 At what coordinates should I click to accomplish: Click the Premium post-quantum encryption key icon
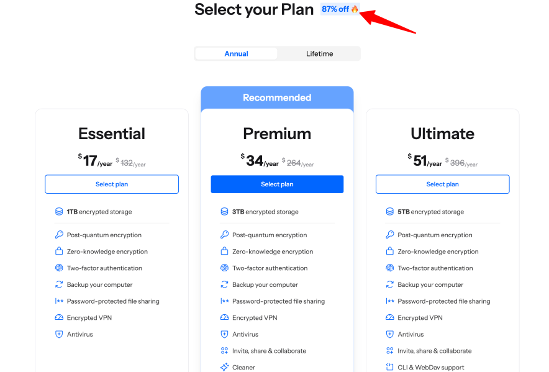pos(225,235)
